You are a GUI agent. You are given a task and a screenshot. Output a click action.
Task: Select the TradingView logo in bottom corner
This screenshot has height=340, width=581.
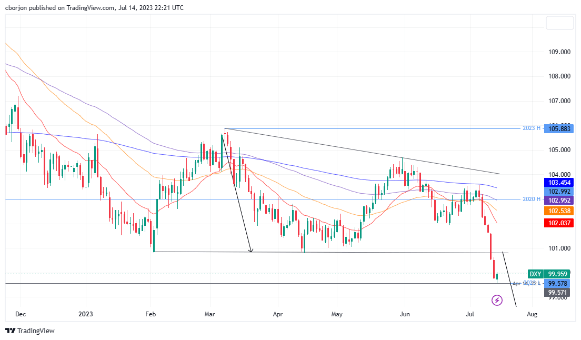pos(30,331)
